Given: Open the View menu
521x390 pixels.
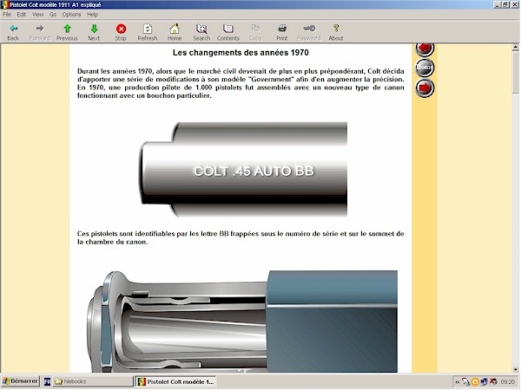Looking at the screenshot, I should (37, 14).
